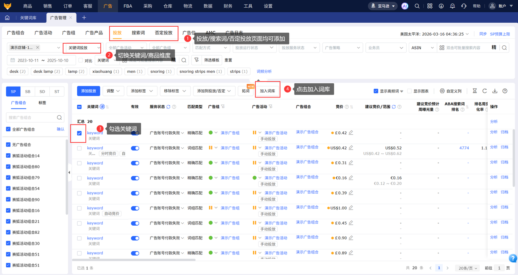518x275 pixels.
Task: Open the notification bell
Action: pyautogui.click(x=452, y=6)
